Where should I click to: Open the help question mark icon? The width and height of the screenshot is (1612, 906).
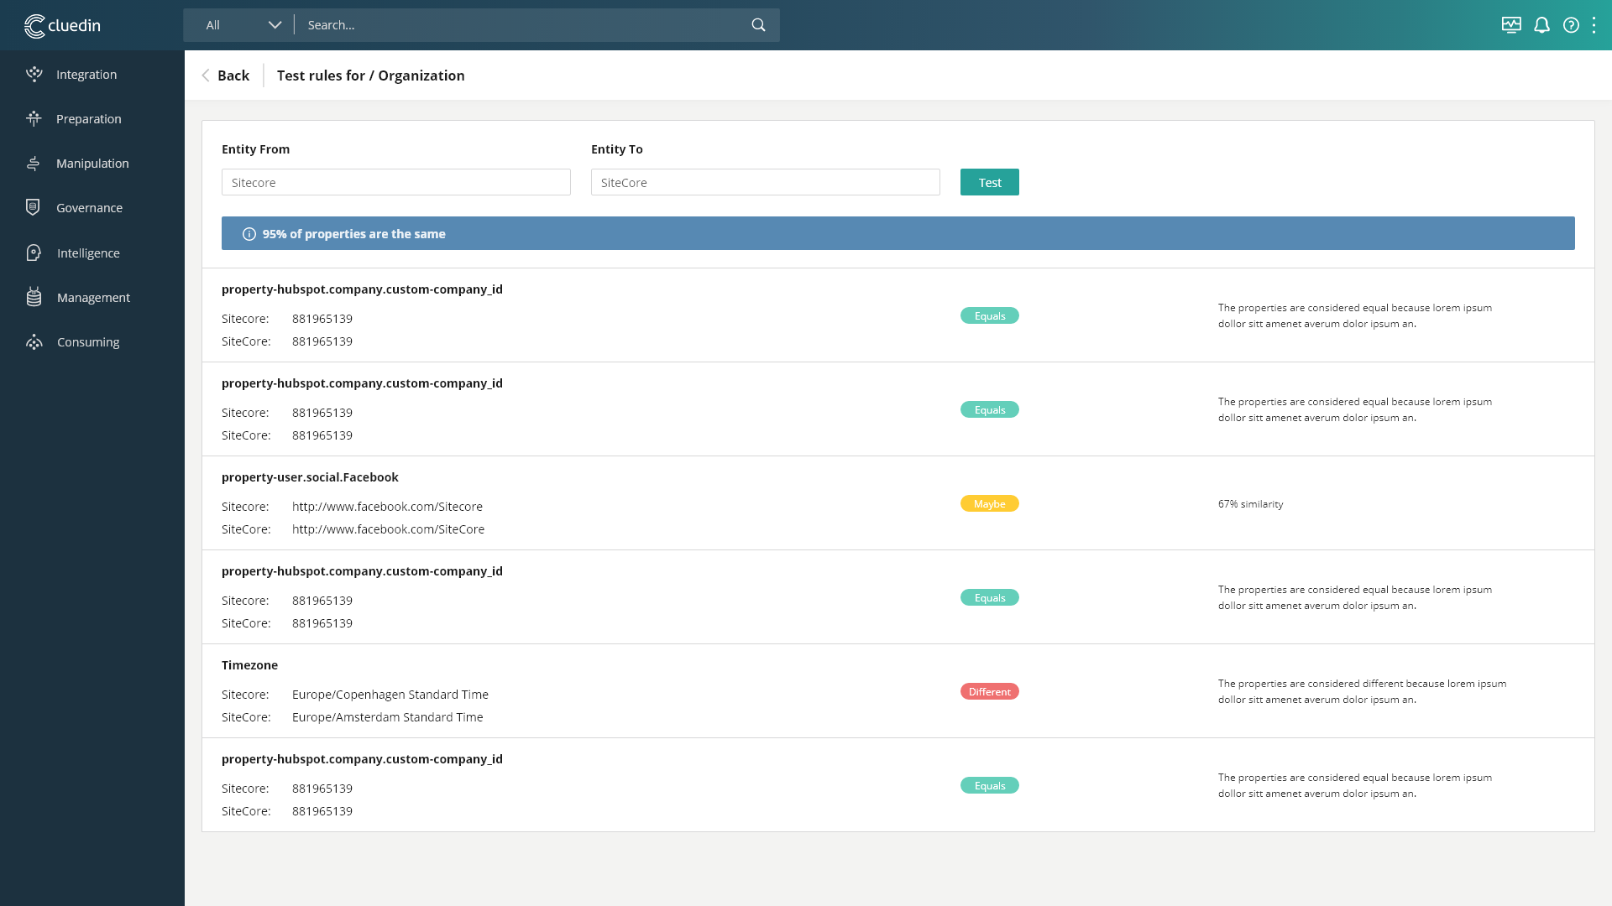(1571, 25)
